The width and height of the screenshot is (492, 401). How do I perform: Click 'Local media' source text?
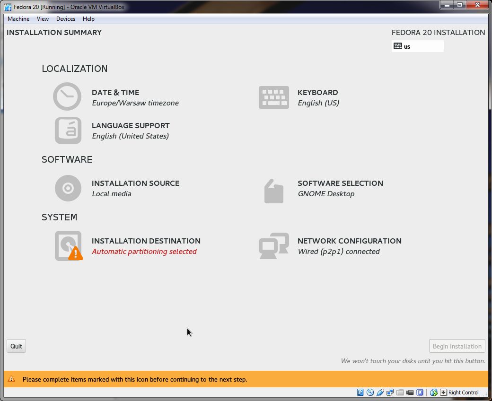(x=111, y=194)
